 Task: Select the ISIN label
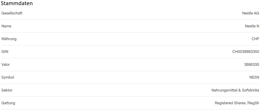pyautogui.click(x=5, y=52)
